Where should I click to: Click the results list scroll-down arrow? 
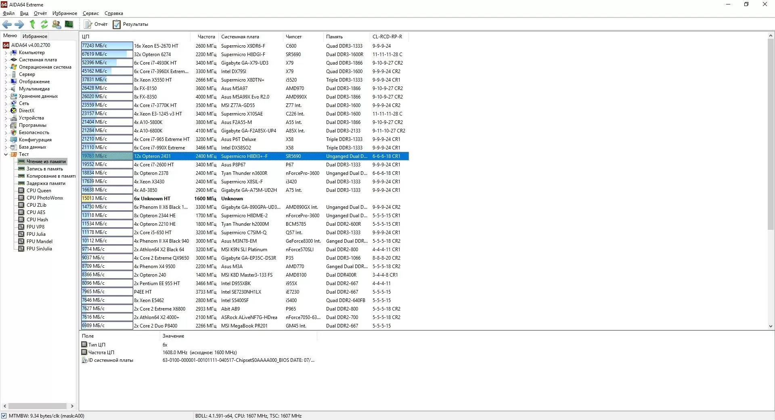pos(771,326)
